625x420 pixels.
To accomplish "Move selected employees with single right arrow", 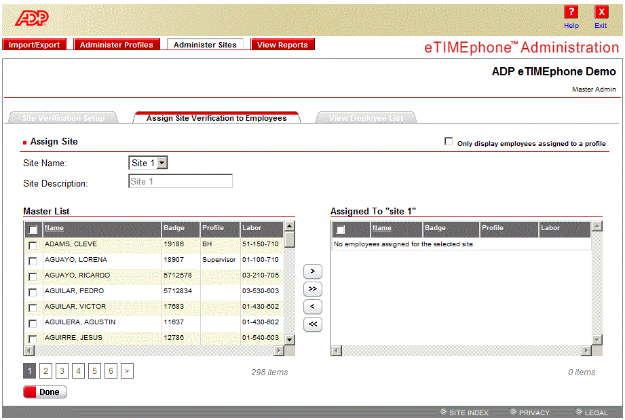I will [312, 271].
